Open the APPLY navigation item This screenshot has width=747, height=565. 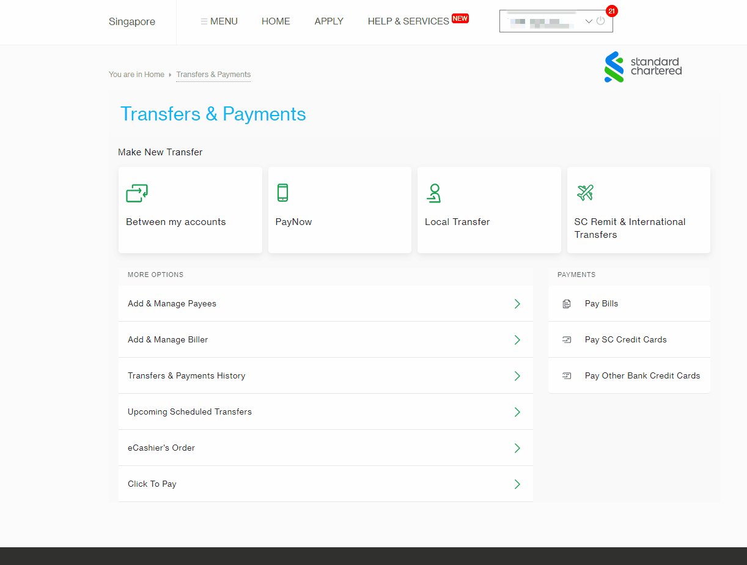click(329, 21)
